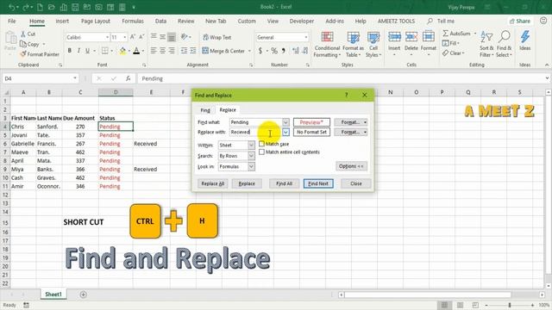Viewport: 552px width, 310px height.
Task: Switch to Page Layout view in status bar
Action: (x=460, y=305)
